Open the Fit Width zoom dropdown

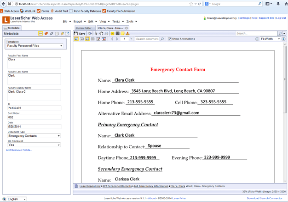point(271,39)
